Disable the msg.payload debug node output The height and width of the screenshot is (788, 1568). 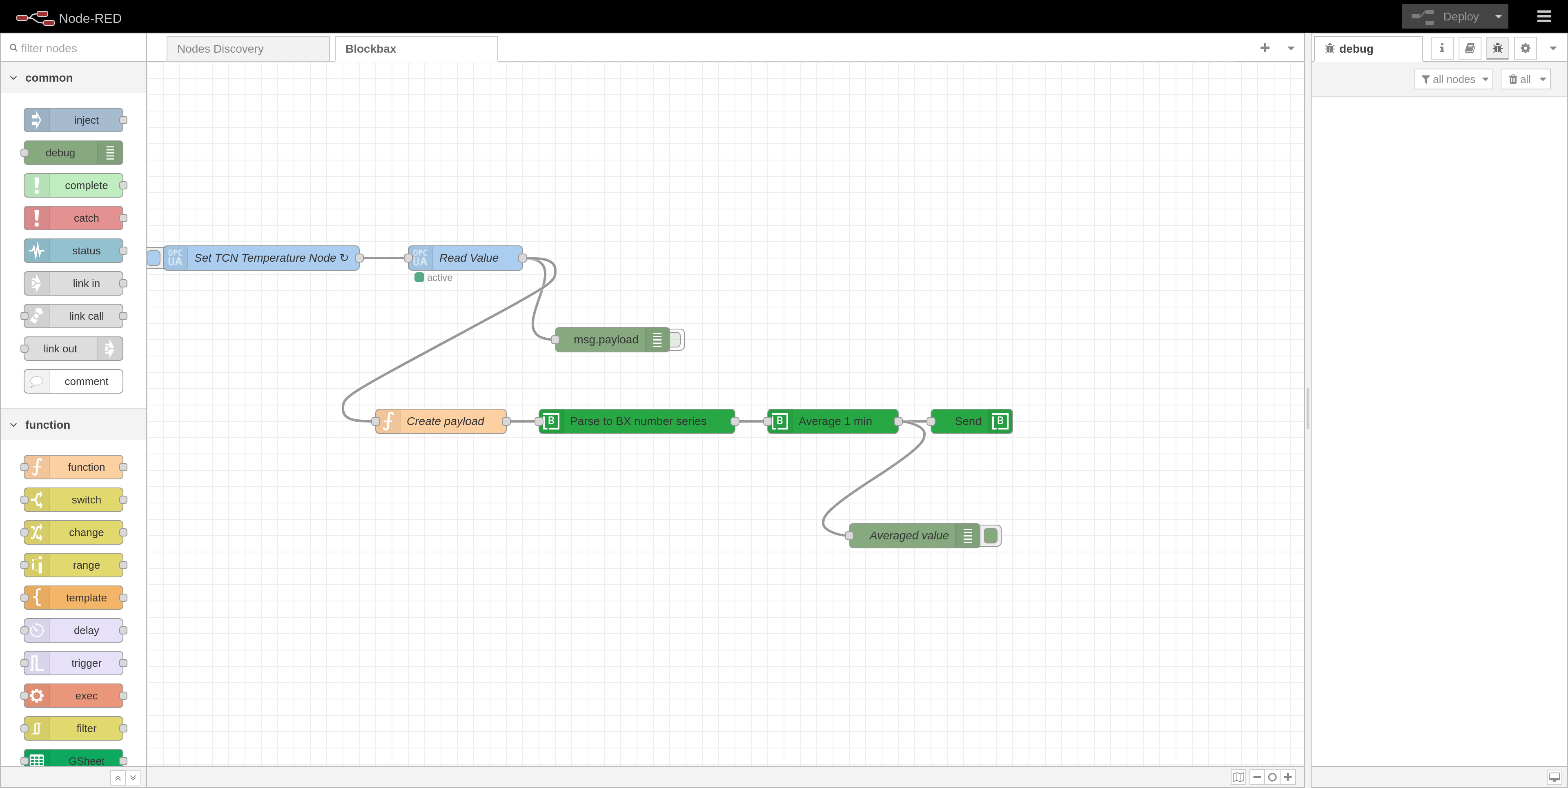(x=676, y=340)
